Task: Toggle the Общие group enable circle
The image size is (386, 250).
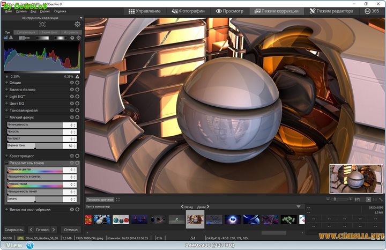Action: click(x=78, y=83)
